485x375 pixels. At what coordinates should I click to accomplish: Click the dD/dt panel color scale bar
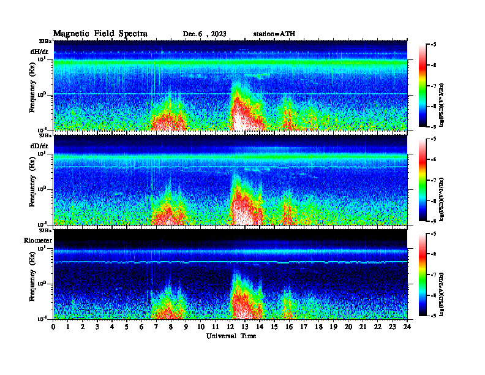[422, 180]
